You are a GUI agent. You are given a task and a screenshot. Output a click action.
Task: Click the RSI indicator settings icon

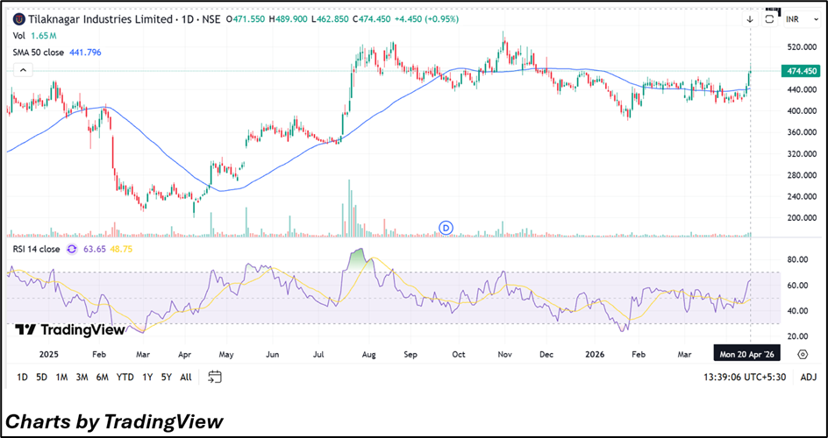[x=72, y=250]
